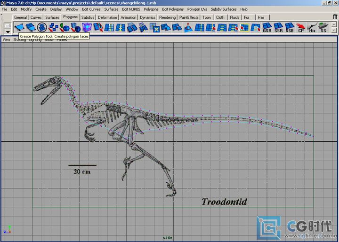Click the grid icon with tan face and cursor
This screenshot has height=242, width=339.
[x=256, y=27]
